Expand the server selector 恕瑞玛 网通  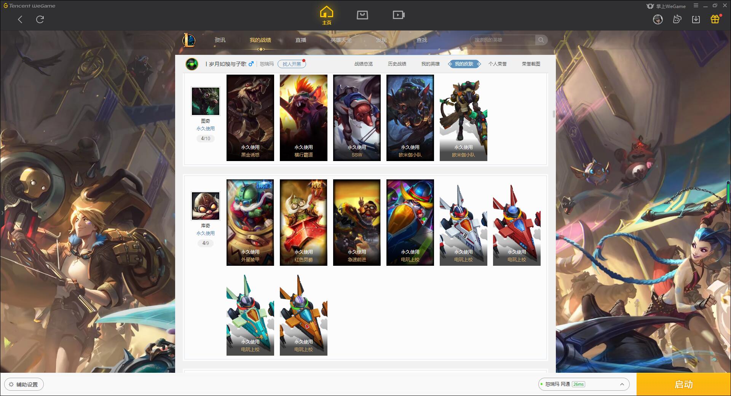tap(583, 384)
